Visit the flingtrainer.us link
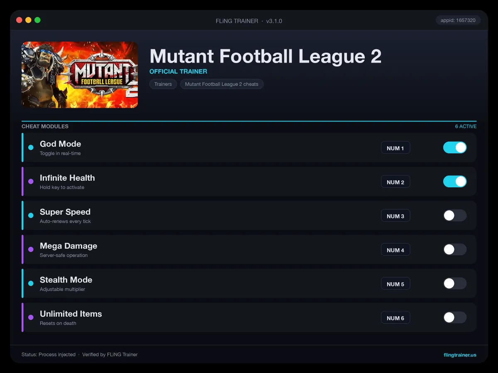This screenshot has width=498, height=373. point(460,355)
